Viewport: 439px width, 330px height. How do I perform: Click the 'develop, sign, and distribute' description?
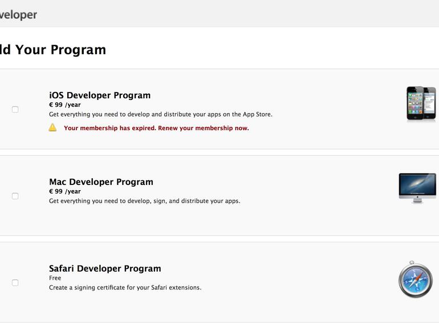point(144,201)
